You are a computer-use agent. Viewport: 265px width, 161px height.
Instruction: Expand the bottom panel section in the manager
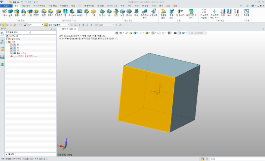[x=6, y=154]
